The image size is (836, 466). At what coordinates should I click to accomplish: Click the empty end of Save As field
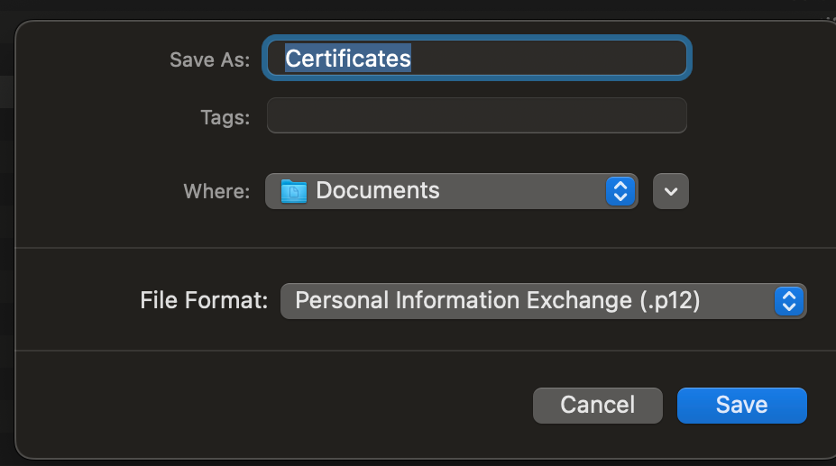click(x=549, y=58)
